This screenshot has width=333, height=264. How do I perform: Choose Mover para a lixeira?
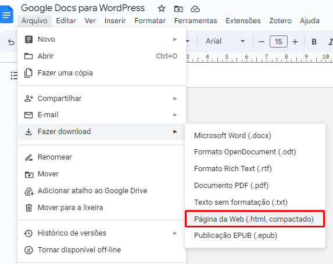click(x=102, y=208)
